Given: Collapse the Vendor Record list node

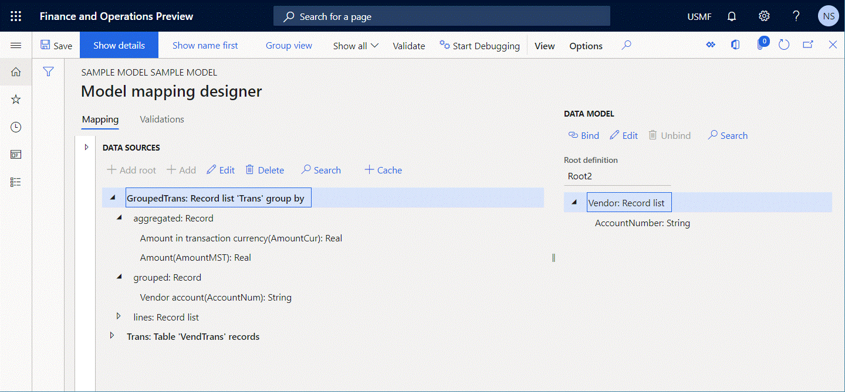Looking at the screenshot, I should [574, 203].
